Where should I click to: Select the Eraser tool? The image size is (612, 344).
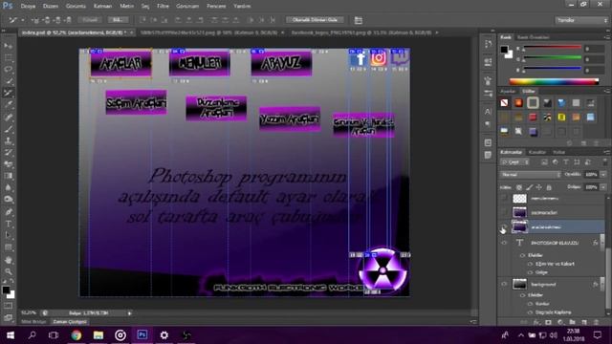pos(9,164)
